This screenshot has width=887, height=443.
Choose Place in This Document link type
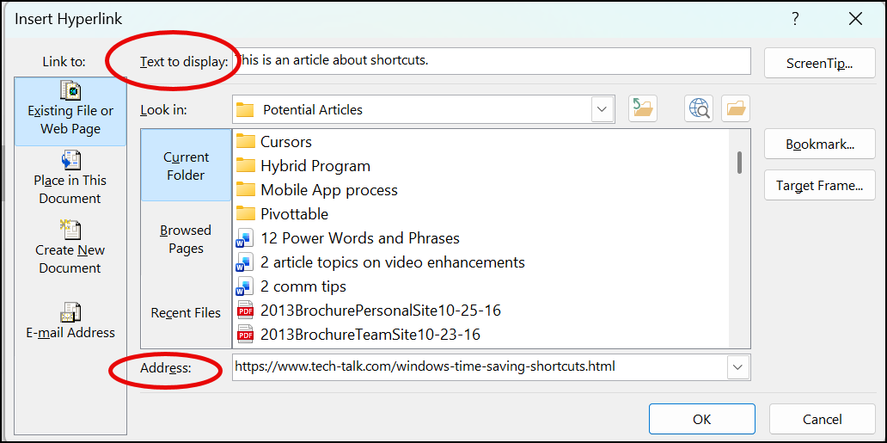(x=70, y=178)
